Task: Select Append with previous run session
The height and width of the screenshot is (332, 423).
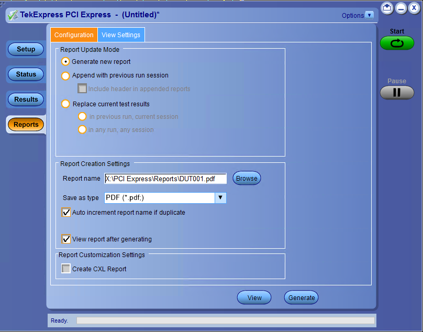Action: [x=65, y=75]
